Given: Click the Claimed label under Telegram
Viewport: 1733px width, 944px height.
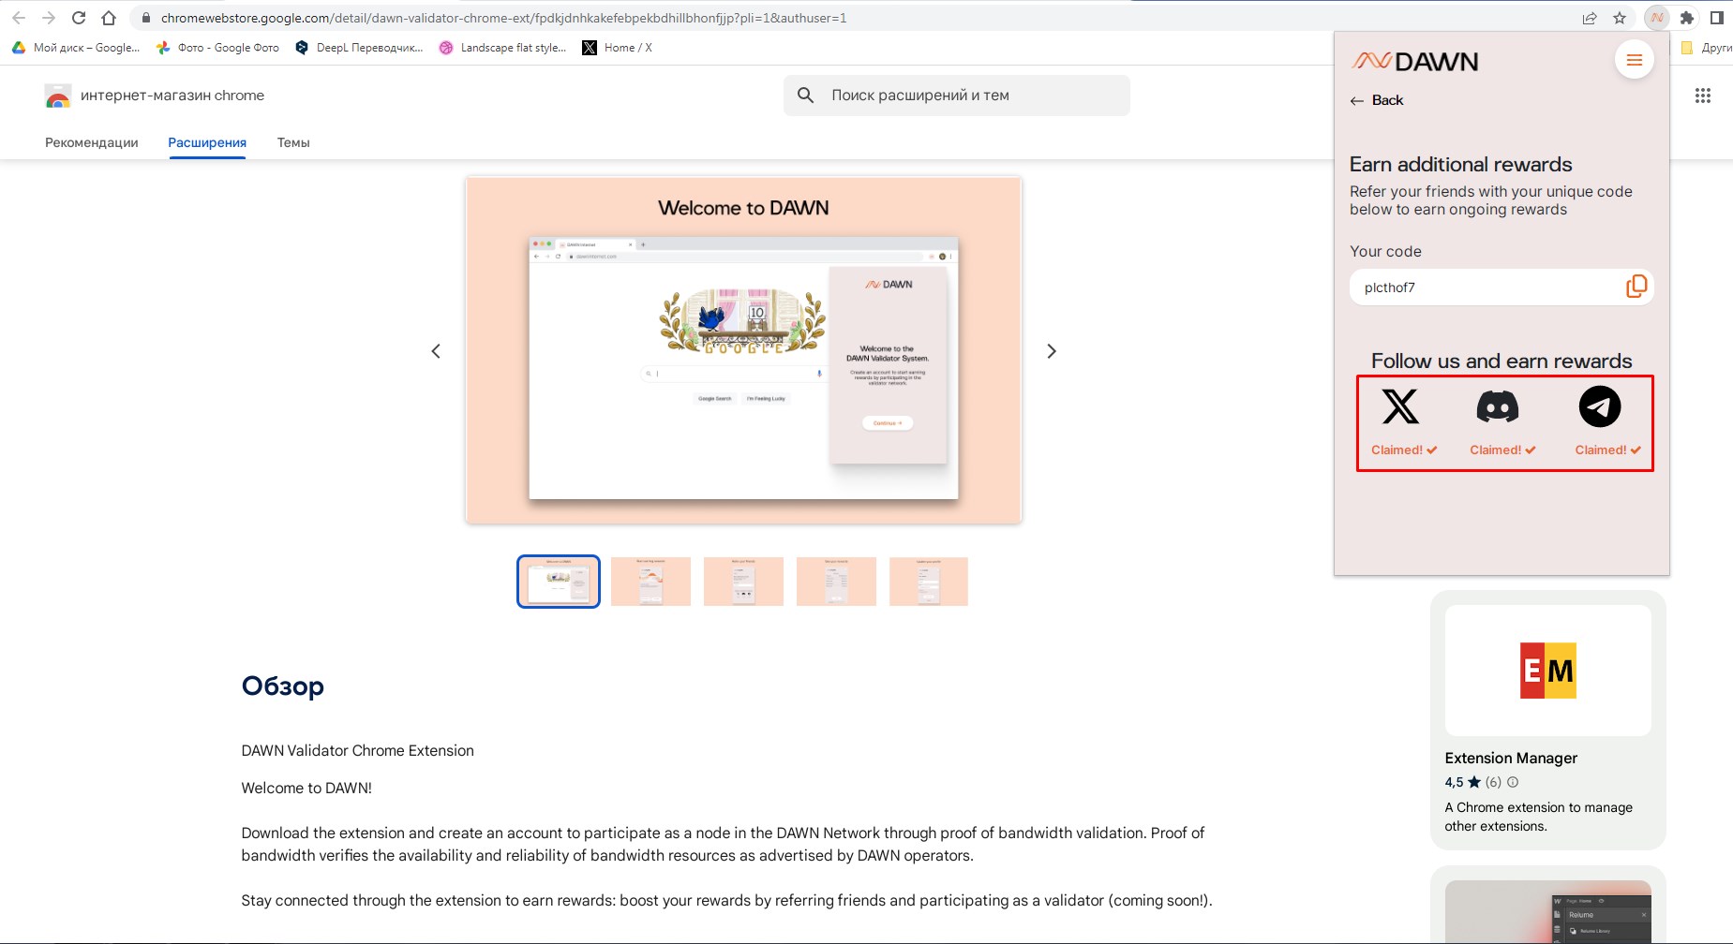Looking at the screenshot, I should [1607, 450].
